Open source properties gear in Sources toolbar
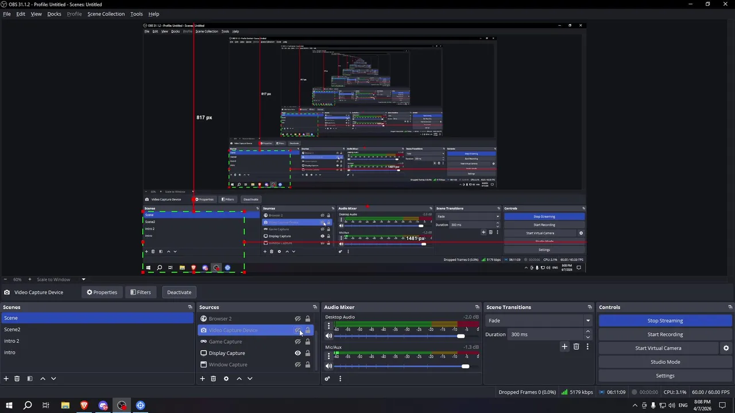This screenshot has height=413, width=735. tap(226, 379)
